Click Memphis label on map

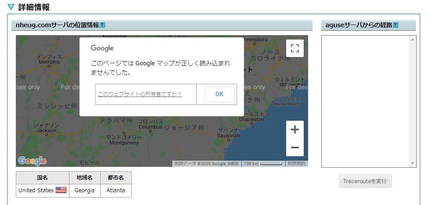pos(49,62)
